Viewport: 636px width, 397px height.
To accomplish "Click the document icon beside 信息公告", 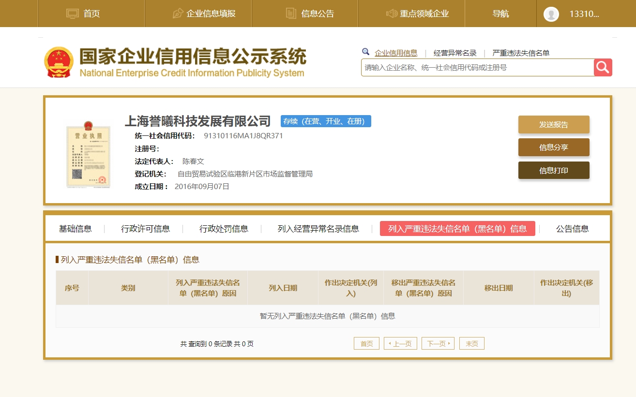I will pyautogui.click(x=290, y=14).
